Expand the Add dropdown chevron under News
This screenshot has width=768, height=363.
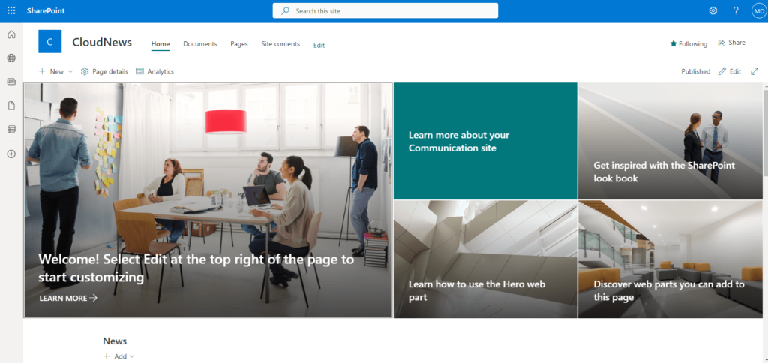coord(131,357)
